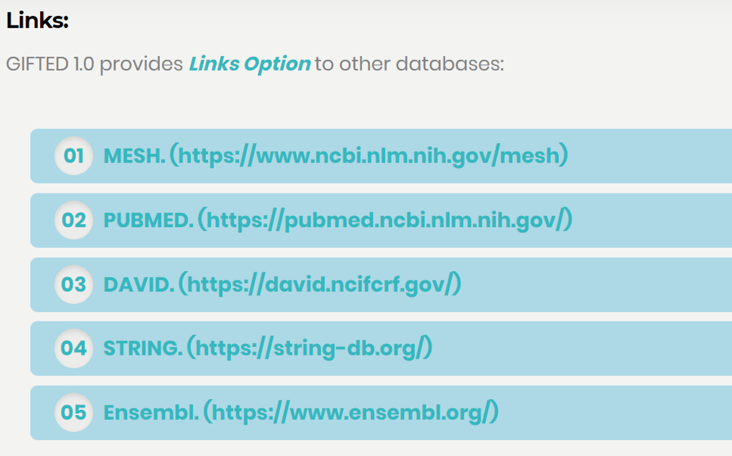The image size is (732, 456).
Task: Click the GIFTED 1.0 provides text
Action: point(95,64)
